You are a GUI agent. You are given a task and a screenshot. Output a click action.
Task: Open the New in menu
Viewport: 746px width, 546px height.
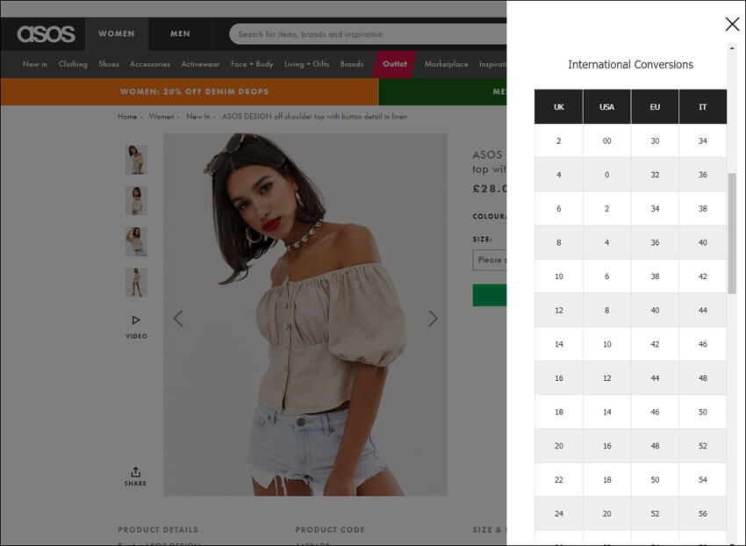(35, 64)
